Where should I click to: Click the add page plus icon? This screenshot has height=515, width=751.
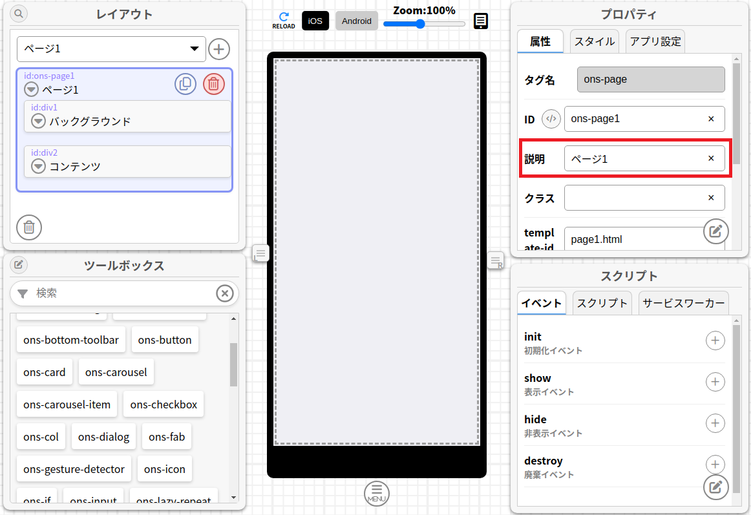tap(219, 49)
